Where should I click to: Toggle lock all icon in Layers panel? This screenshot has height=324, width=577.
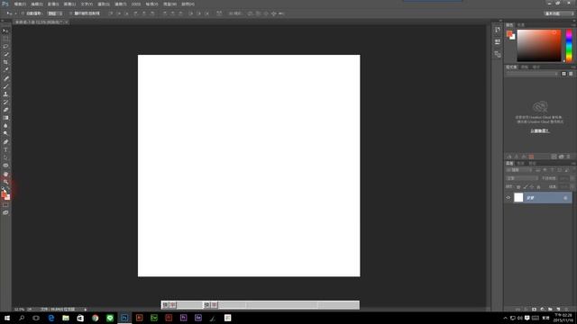(x=538, y=187)
